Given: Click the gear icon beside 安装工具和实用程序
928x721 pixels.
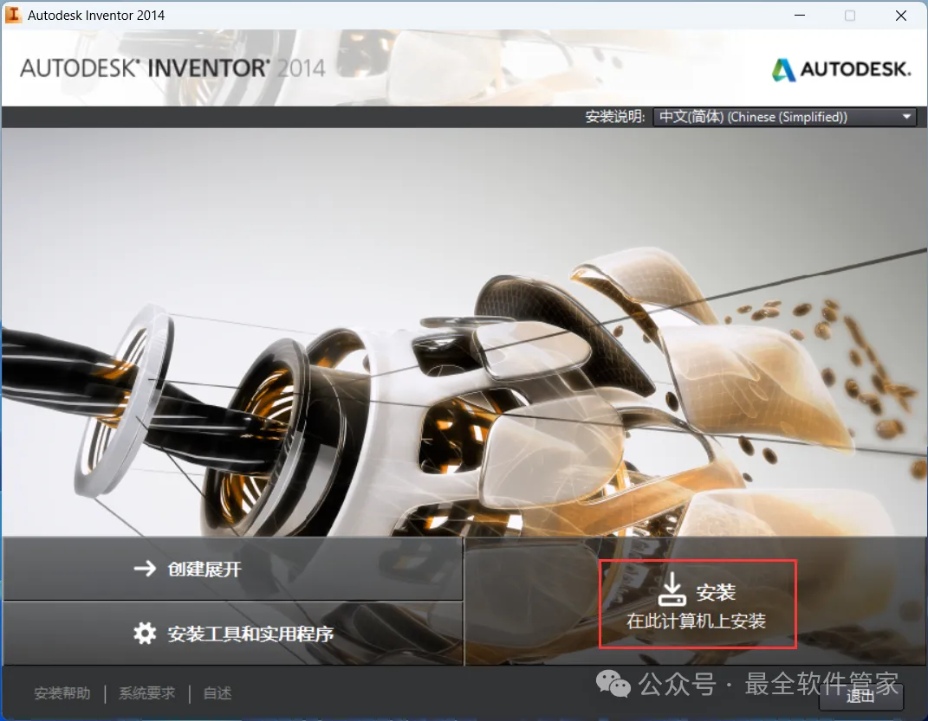Looking at the screenshot, I should [x=145, y=633].
